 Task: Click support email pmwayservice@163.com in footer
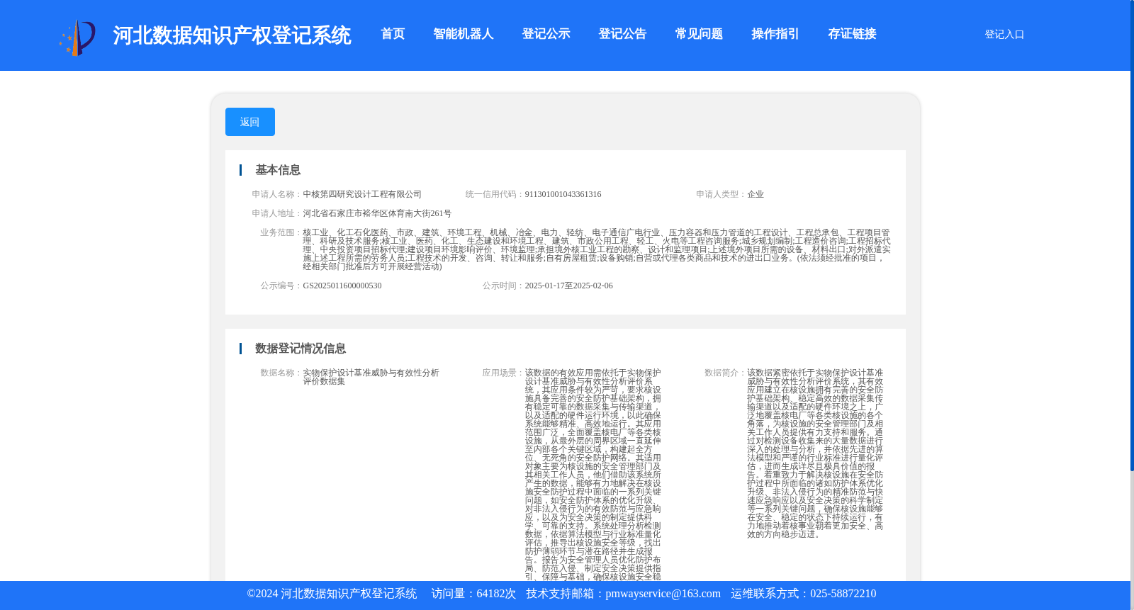(x=663, y=594)
